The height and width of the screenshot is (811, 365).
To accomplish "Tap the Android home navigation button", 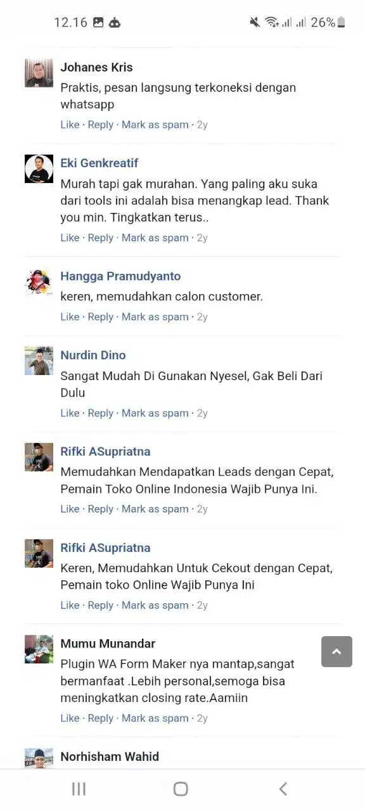I will [x=181, y=789].
